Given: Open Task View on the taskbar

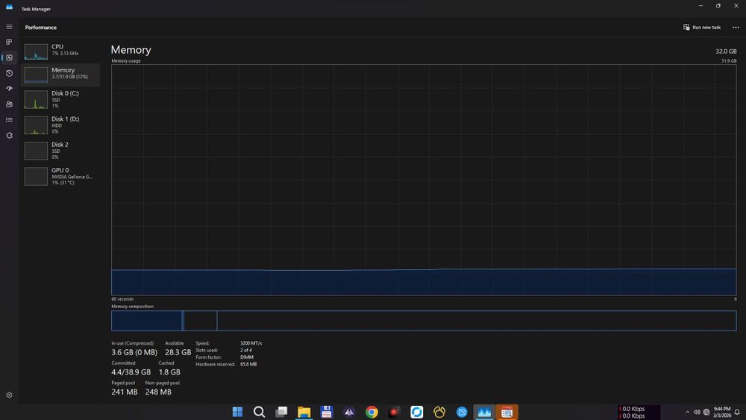Looking at the screenshot, I should tap(281, 412).
